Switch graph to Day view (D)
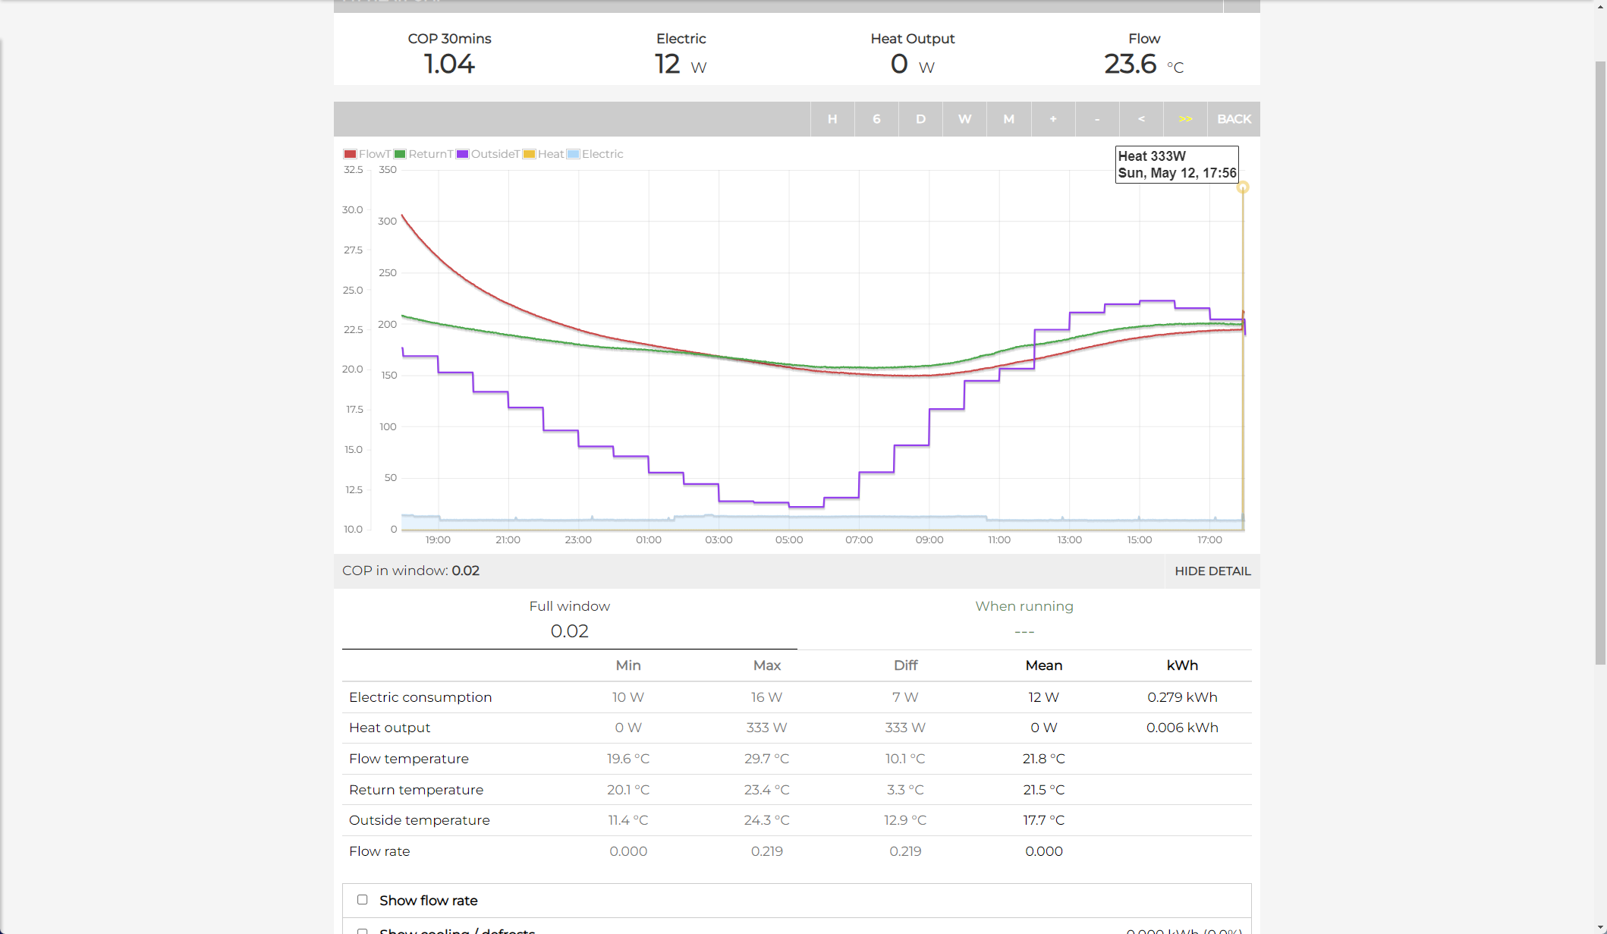 (920, 119)
